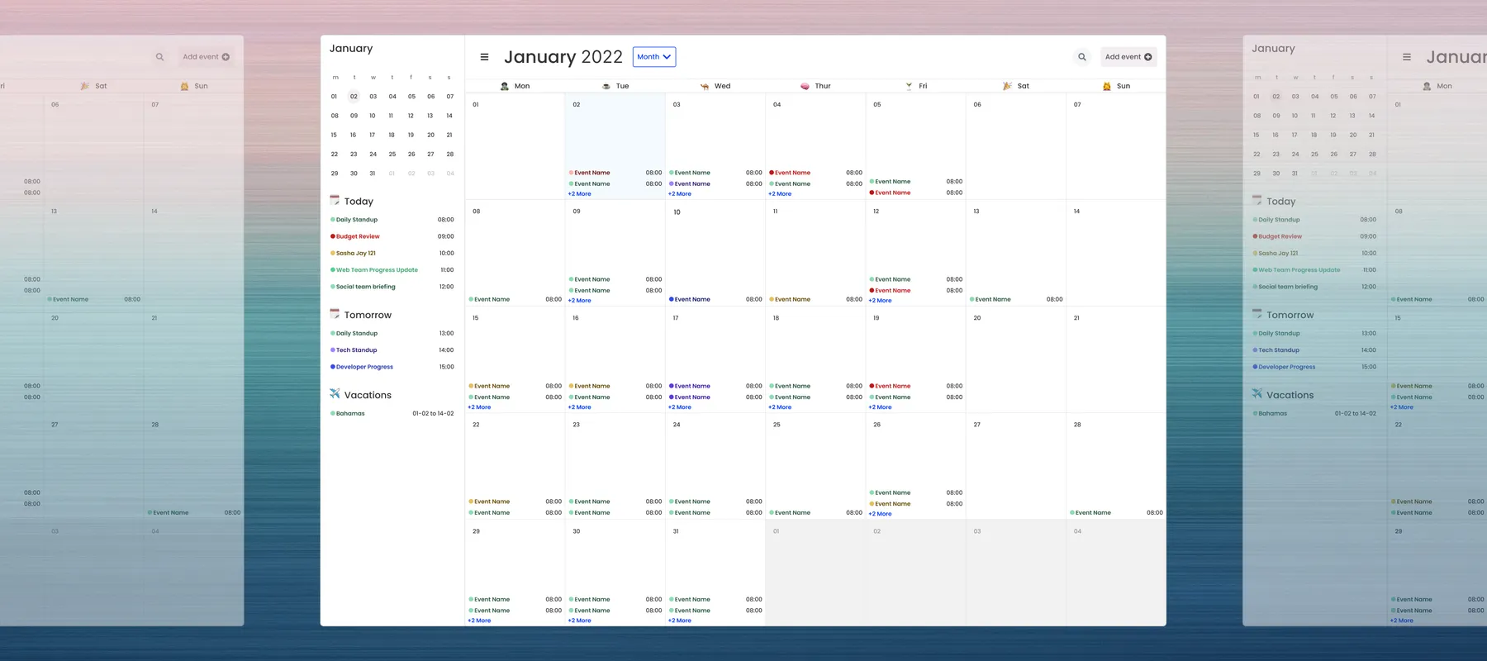This screenshot has height=661, width=1487.
Task: Open the red first event on January 04
Action: point(815,173)
